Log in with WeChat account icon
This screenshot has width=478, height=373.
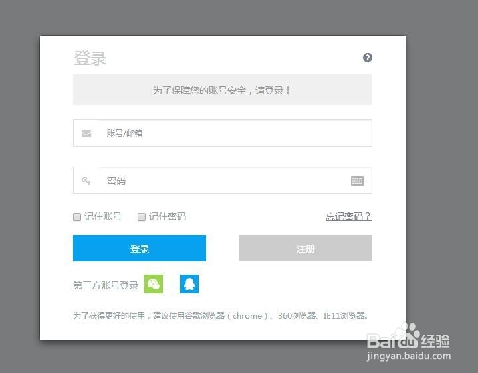[x=154, y=284]
